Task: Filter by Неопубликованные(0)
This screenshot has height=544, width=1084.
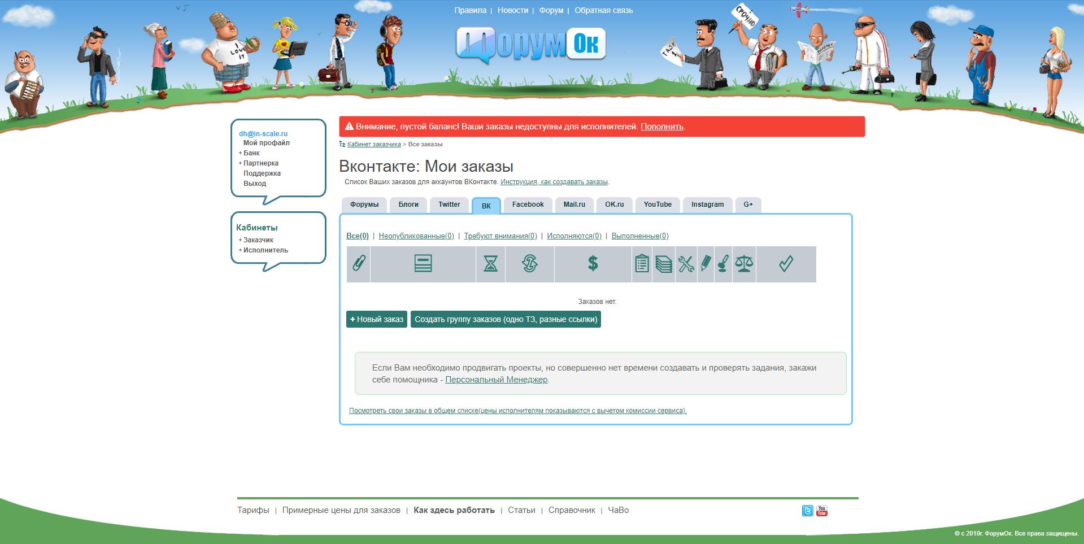Action: [416, 236]
